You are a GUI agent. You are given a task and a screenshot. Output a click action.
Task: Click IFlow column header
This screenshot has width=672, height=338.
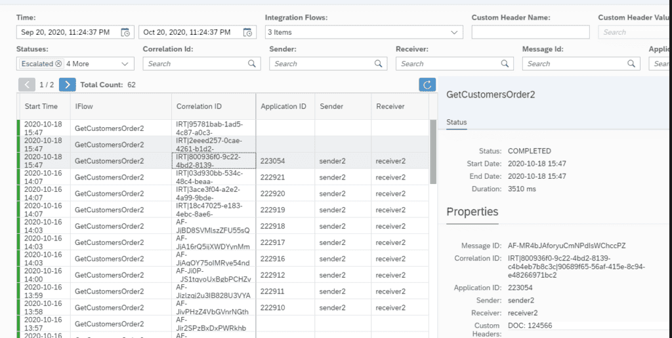tap(121, 107)
